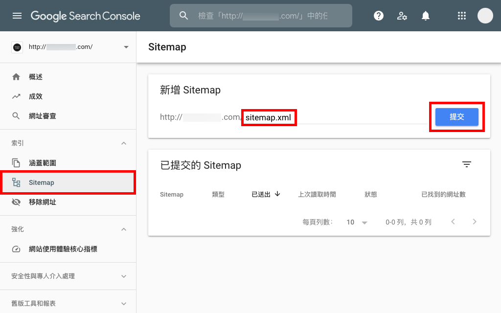Sort table by 已送出 column header
501x313 pixels.
coord(261,194)
